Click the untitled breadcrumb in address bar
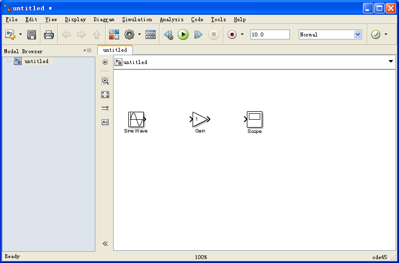The width and height of the screenshot is (399, 263). tap(135, 62)
